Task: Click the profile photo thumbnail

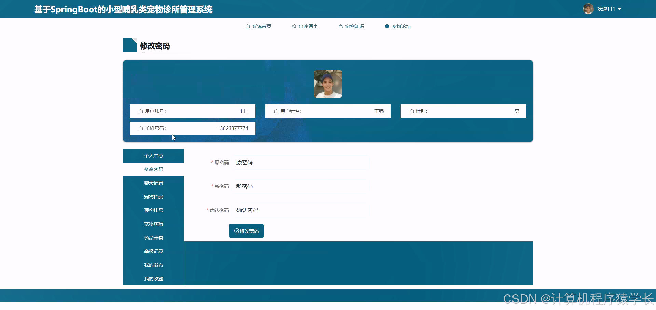Action: (x=328, y=84)
